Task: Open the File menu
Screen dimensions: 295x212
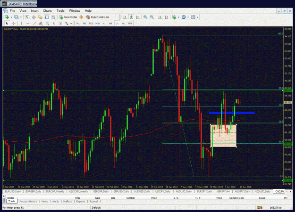Action: click(12, 11)
